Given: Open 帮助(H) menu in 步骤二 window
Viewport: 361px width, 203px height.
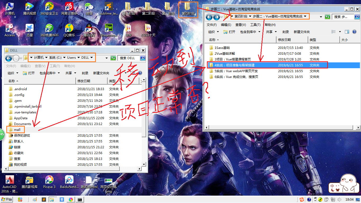Looking at the screenshot, I should (270, 25).
